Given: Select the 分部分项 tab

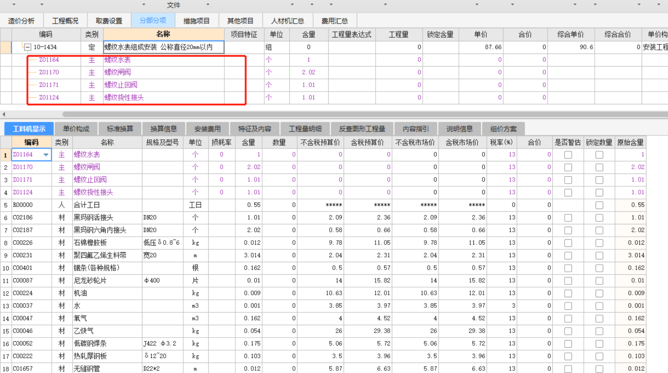Looking at the screenshot, I should click(153, 21).
